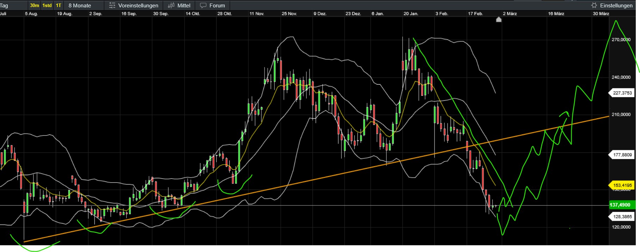Click the gray time-axis marker near 2 März
The image size is (640, 252).
(x=499, y=20)
